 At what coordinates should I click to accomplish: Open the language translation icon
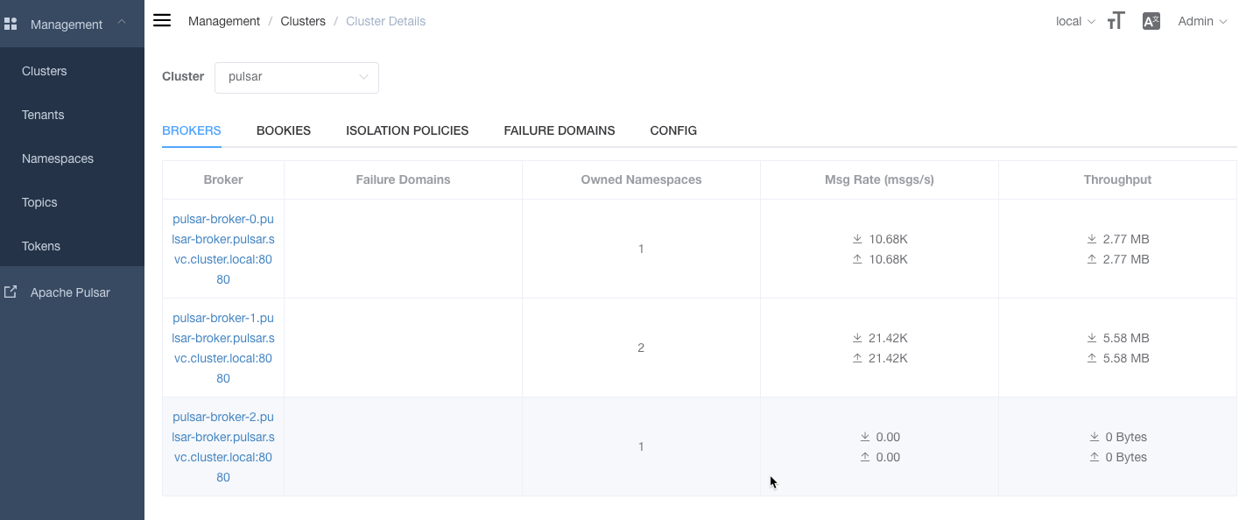[x=1151, y=21]
